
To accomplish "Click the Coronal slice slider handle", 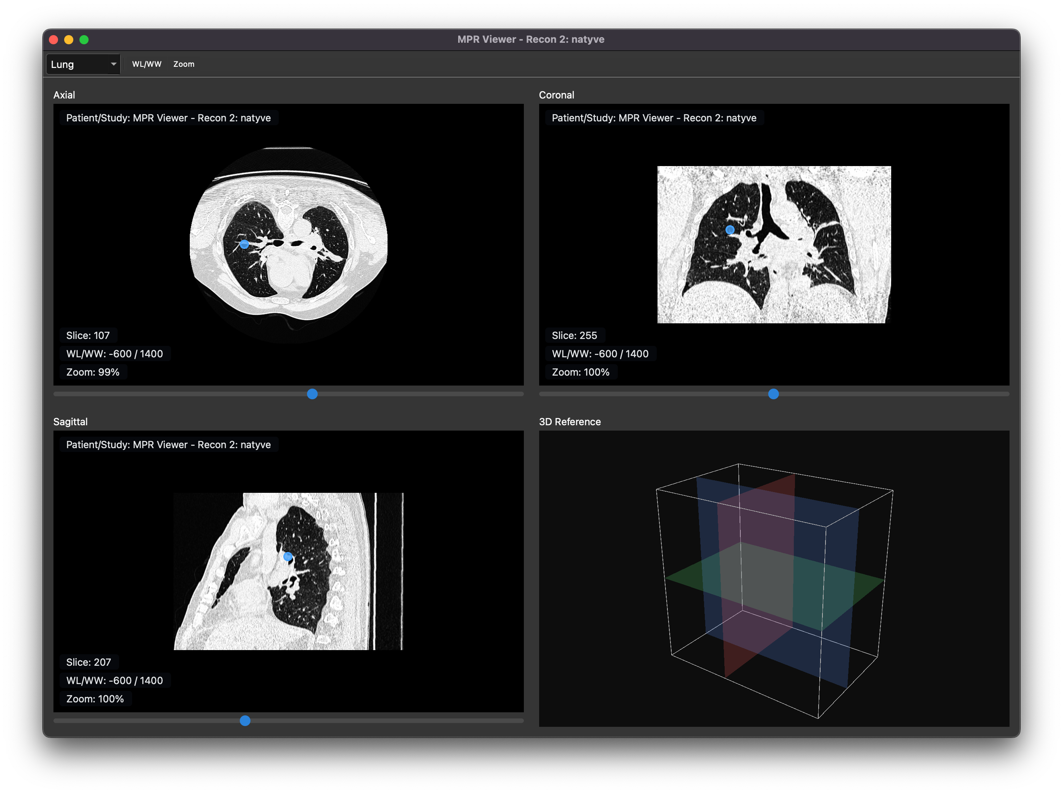I will point(773,394).
